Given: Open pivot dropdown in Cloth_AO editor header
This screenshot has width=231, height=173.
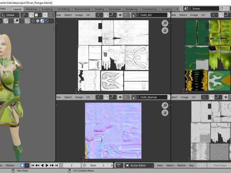Looking at the screenshot, I should tap(99, 15).
